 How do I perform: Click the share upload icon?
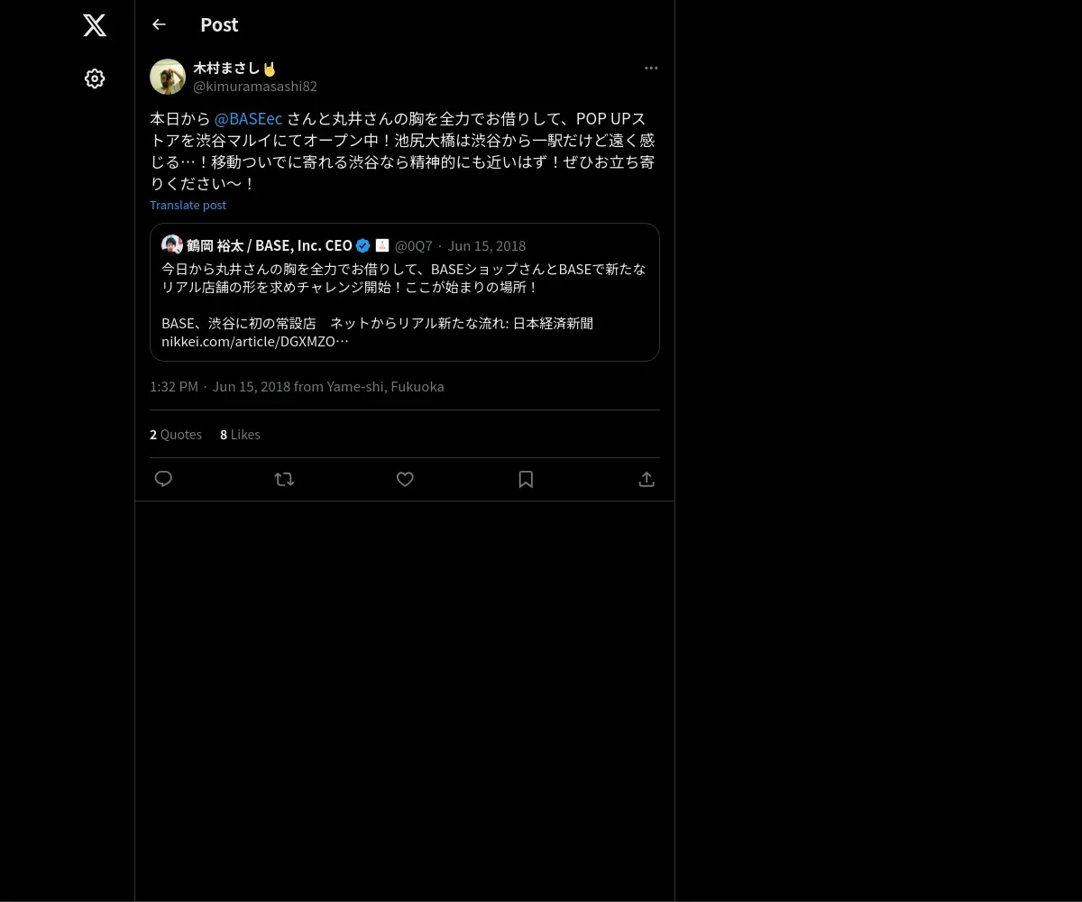[x=646, y=479]
